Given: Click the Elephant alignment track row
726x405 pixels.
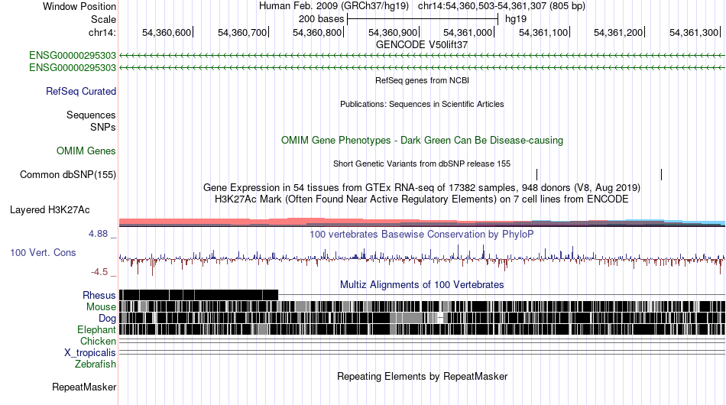Looking at the screenshot, I should [x=422, y=329].
